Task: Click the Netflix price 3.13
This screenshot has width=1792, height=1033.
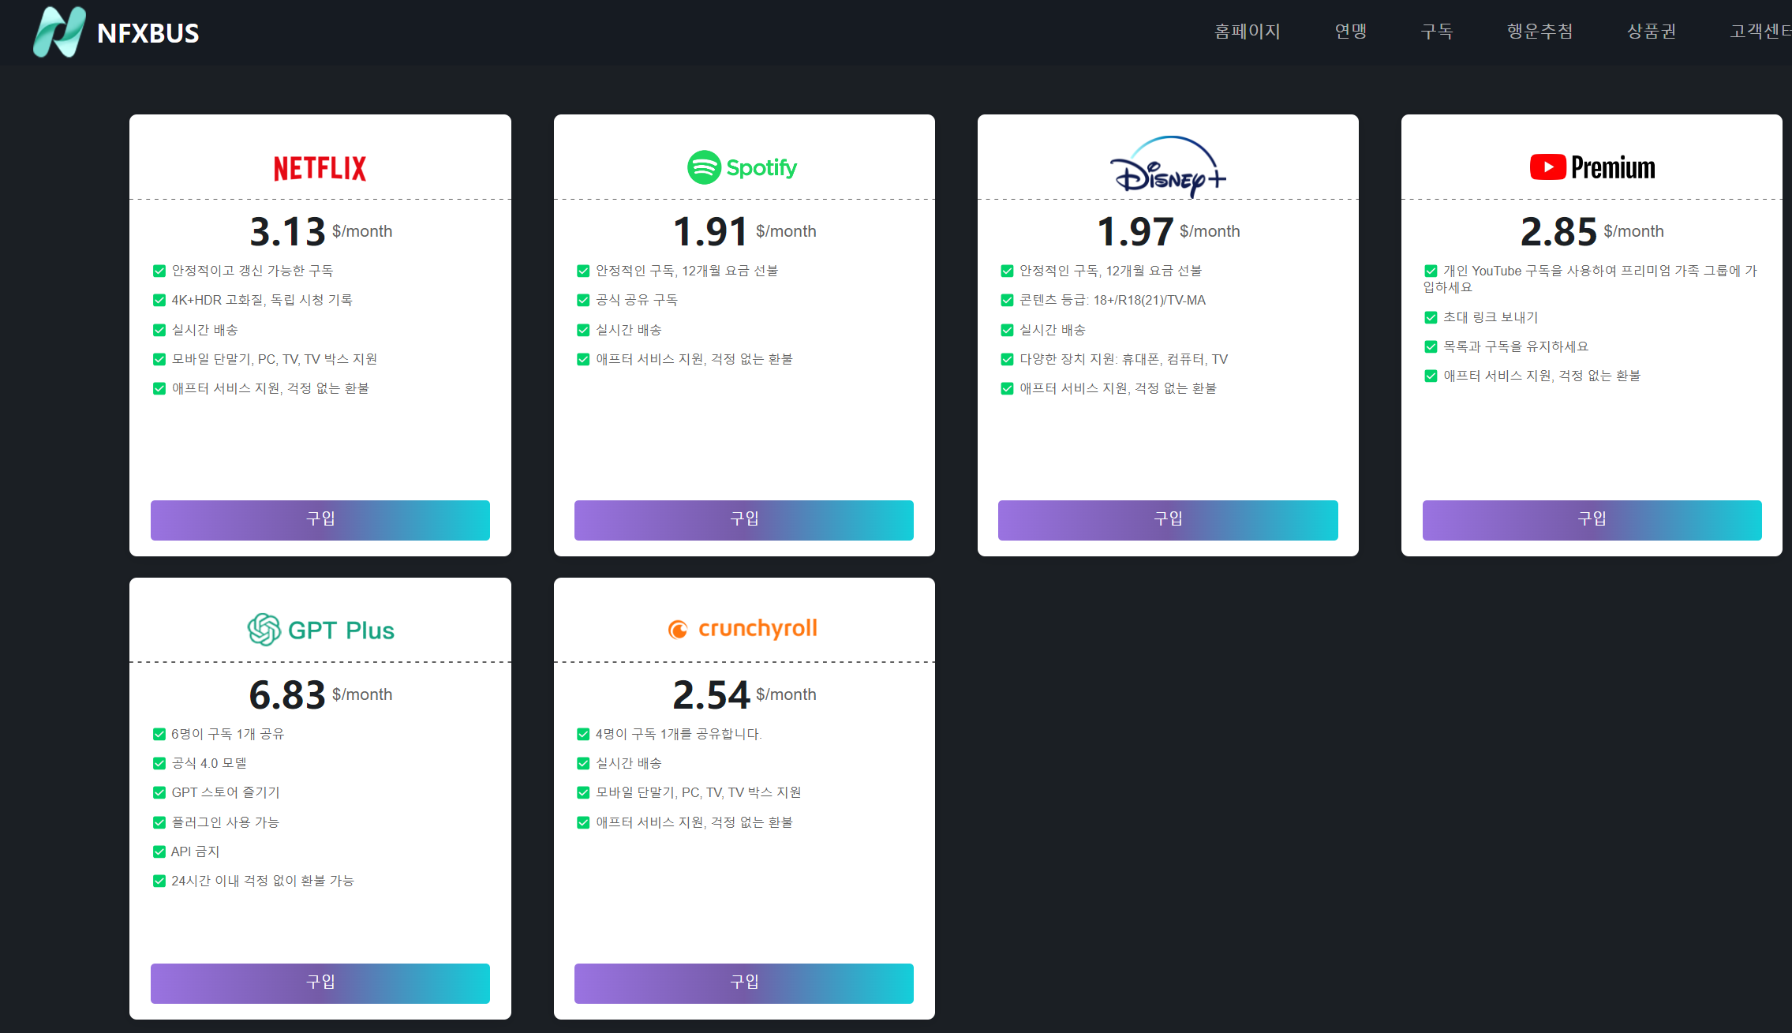Action: (287, 232)
